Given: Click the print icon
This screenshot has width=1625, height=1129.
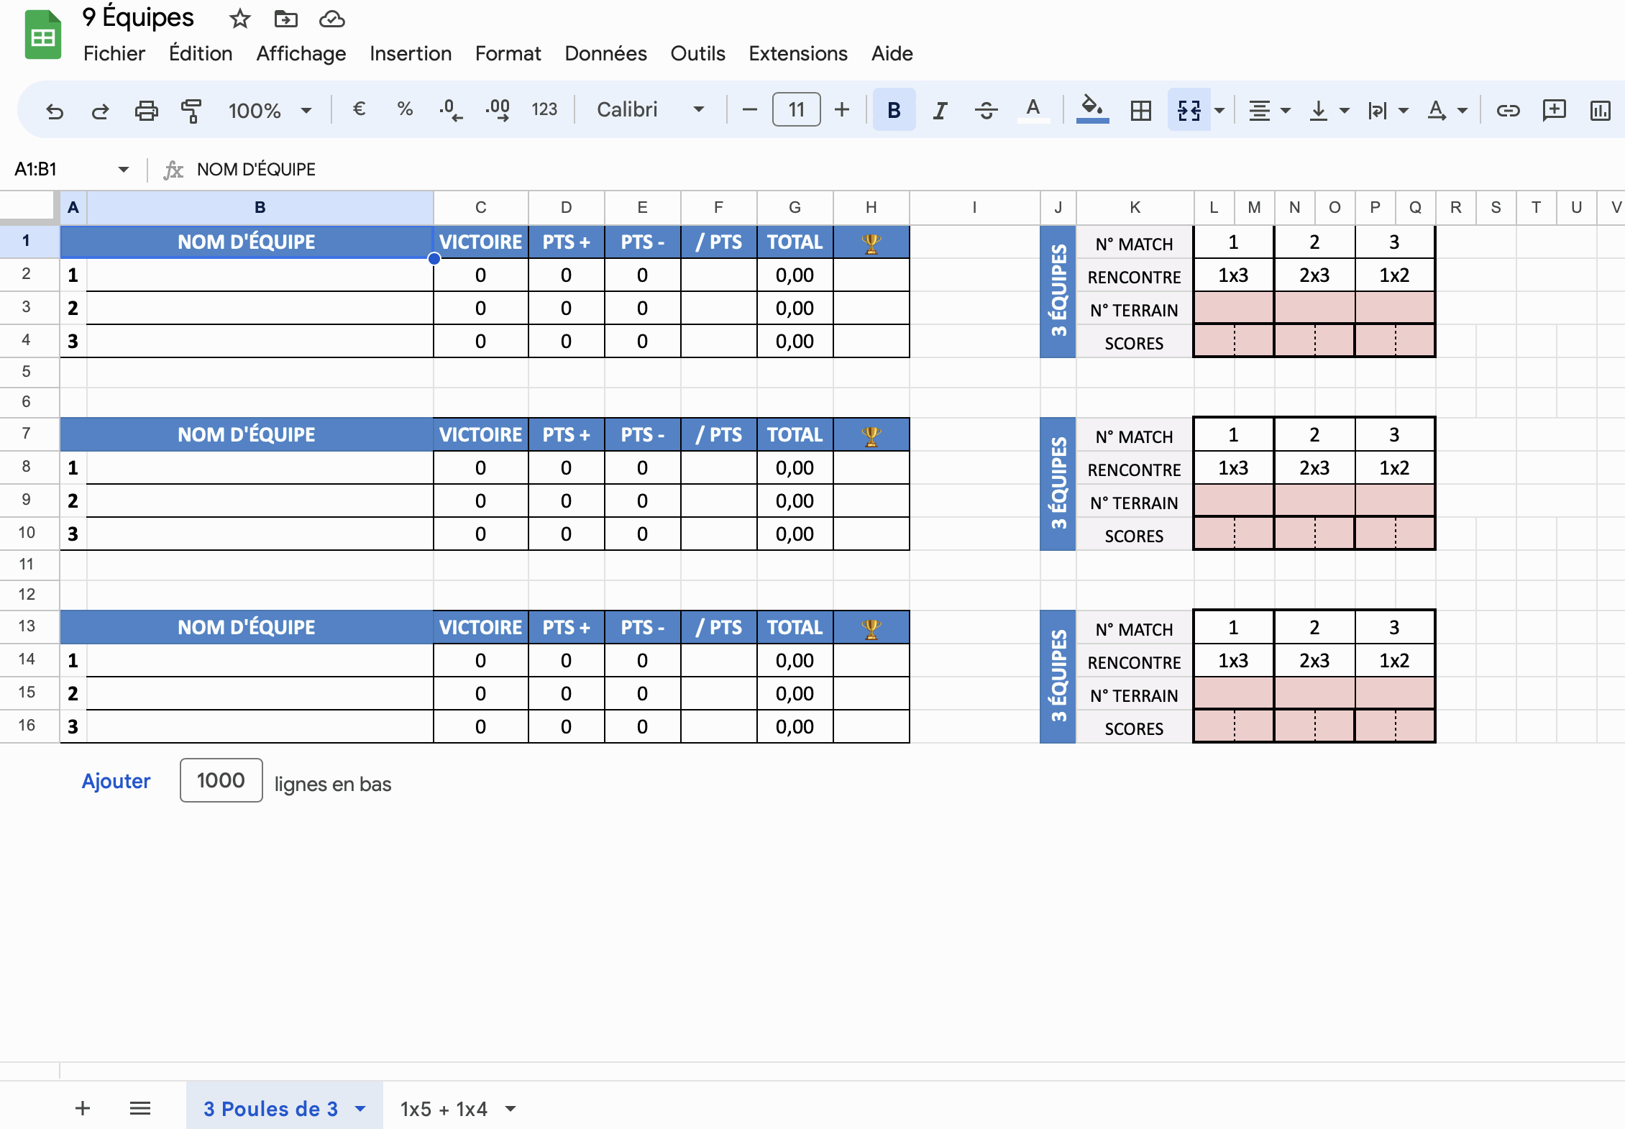Looking at the screenshot, I should [x=146, y=110].
